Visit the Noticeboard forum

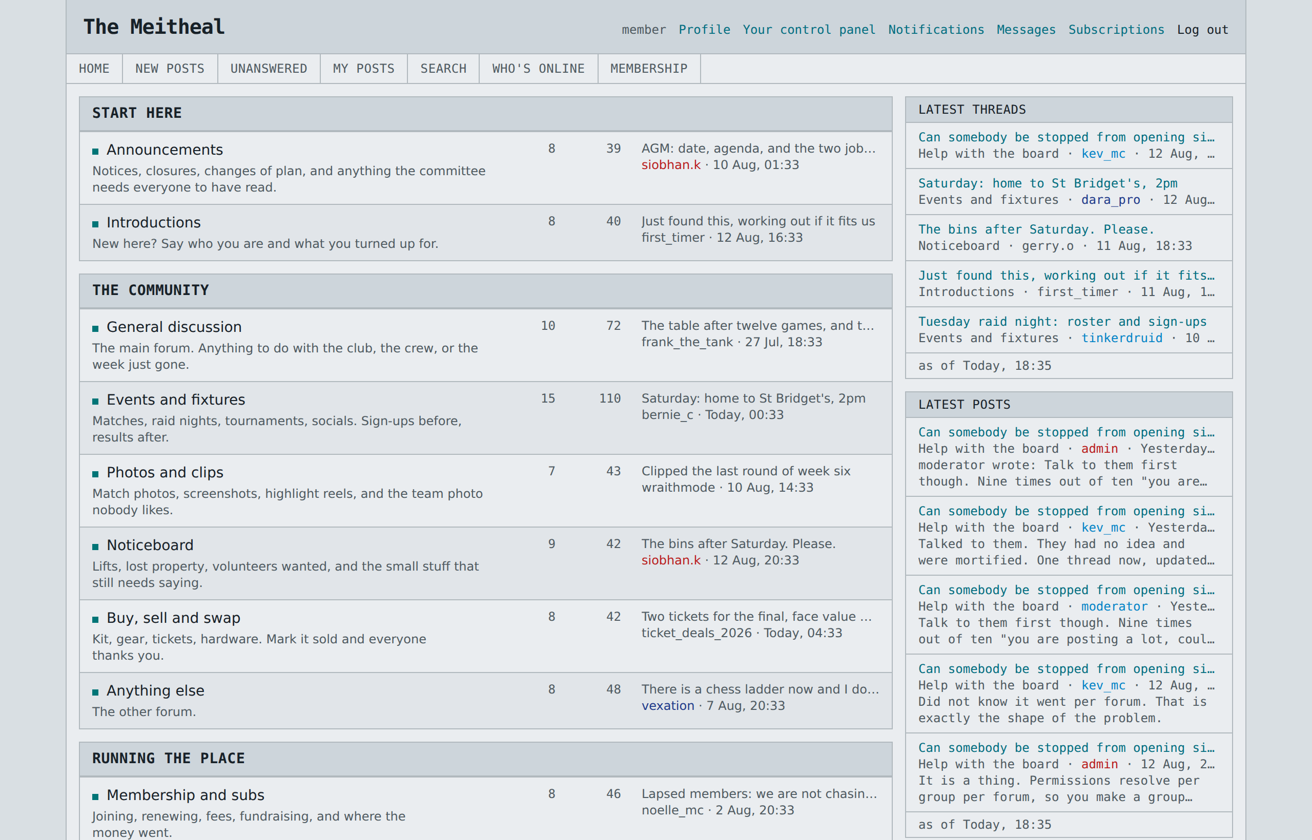click(x=150, y=545)
